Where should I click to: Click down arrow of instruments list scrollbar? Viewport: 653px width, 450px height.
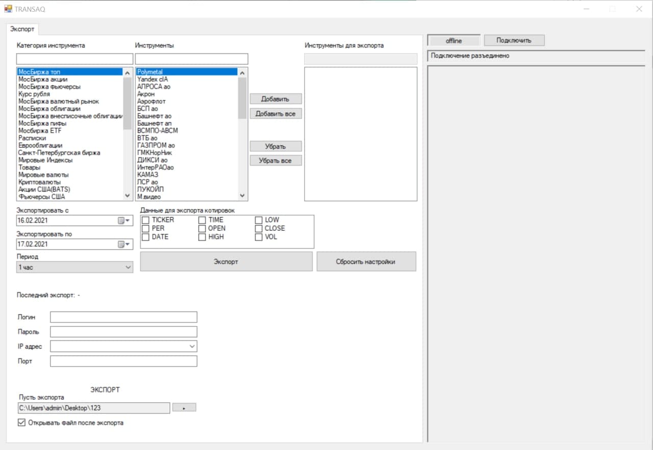[x=242, y=196]
